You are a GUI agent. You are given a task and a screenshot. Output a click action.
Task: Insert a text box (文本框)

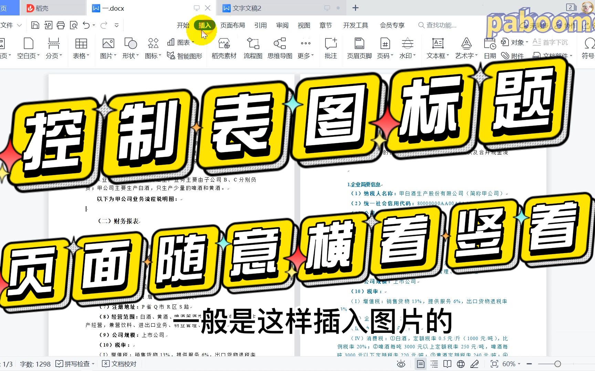point(438,48)
